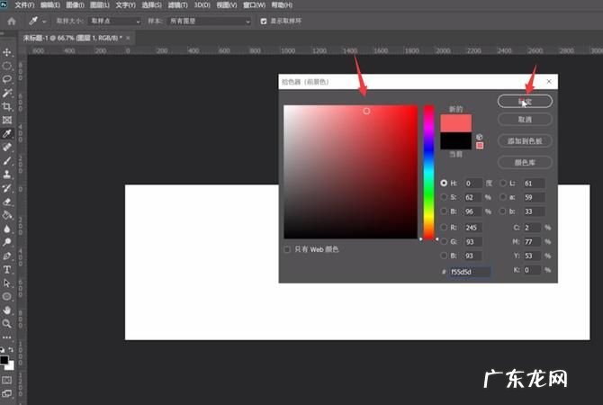Select the Hand tool
This screenshot has height=405, width=603.
(x=7, y=310)
